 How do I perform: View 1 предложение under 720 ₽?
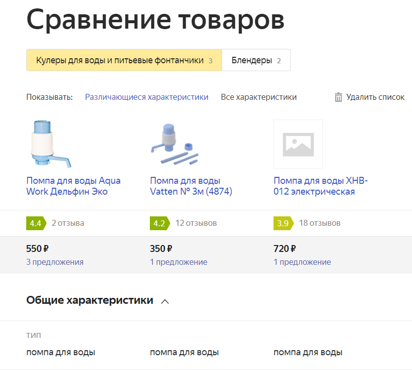[302, 262]
